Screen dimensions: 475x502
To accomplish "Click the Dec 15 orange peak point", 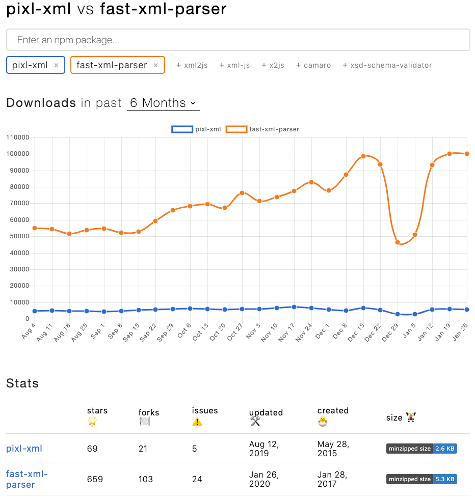I will pos(363,156).
